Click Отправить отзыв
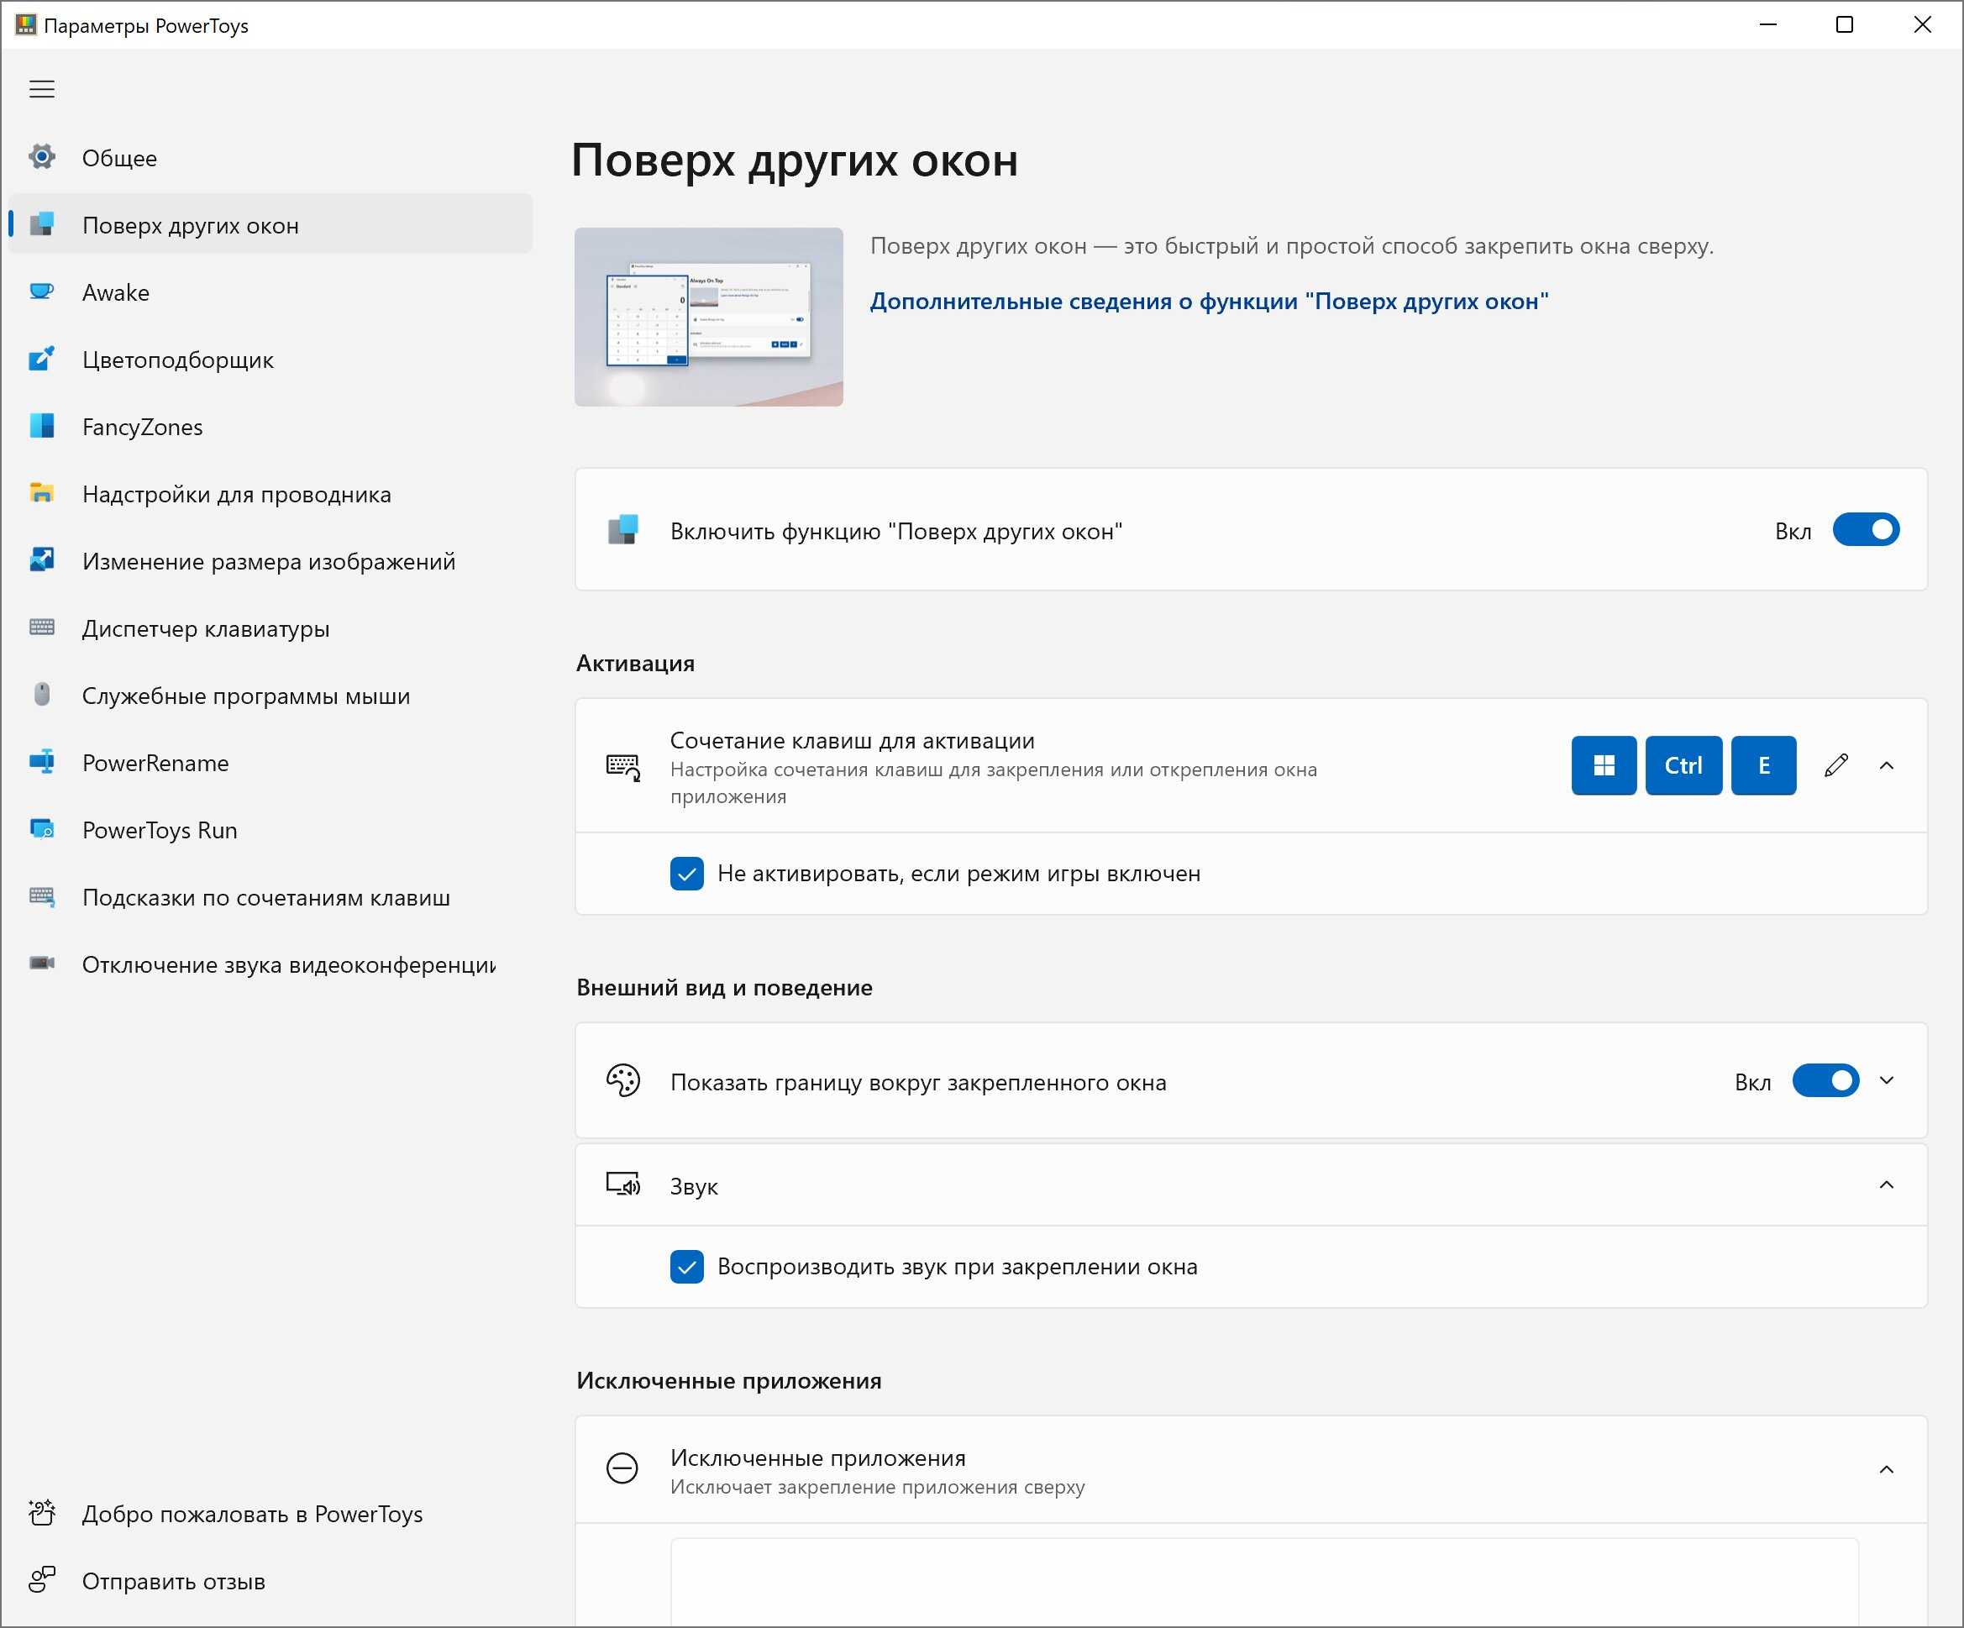Viewport: 1964px width, 1628px height. pyautogui.click(x=270, y=1580)
